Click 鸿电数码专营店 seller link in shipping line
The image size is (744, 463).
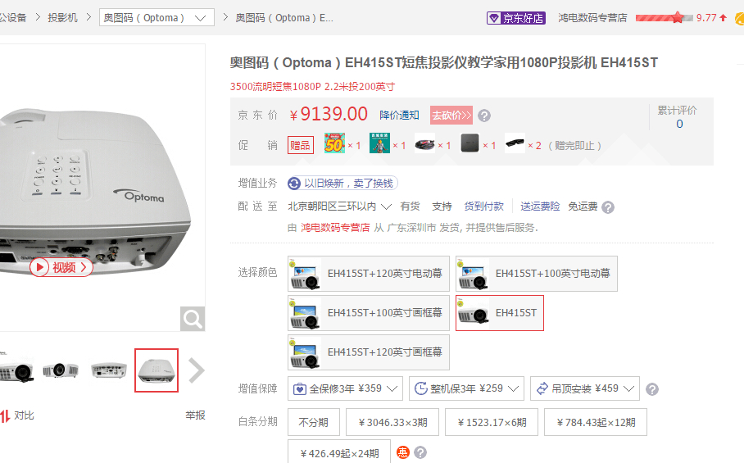335,228
